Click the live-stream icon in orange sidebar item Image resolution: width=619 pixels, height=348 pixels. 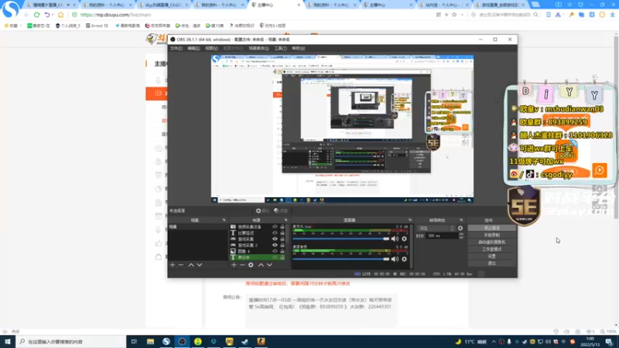159,93
